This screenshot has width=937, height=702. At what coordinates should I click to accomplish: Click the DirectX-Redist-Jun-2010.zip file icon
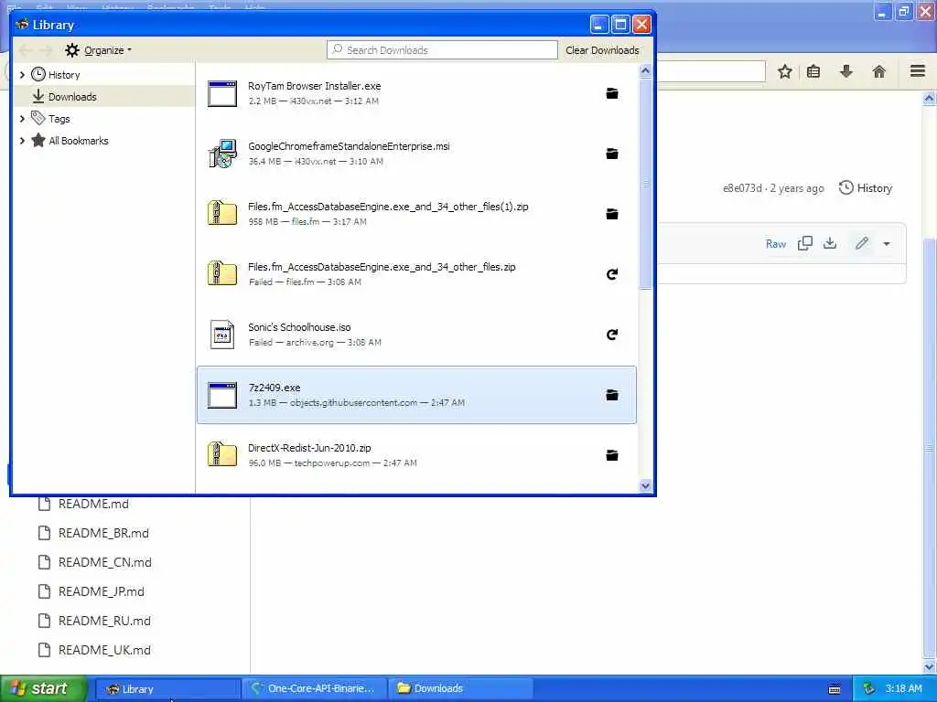tap(222, 454)
